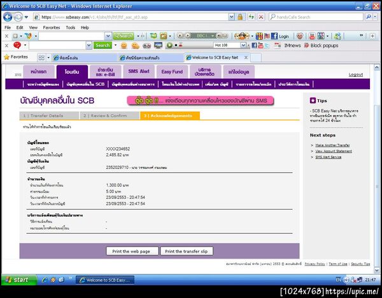Screen dimensions: 382x298
Task: Click the game controller icon in the toolbar
Action: coord(146,46)
